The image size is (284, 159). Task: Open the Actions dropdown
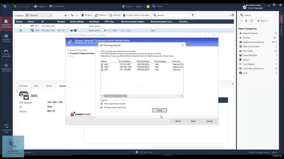tap(101, 15)
